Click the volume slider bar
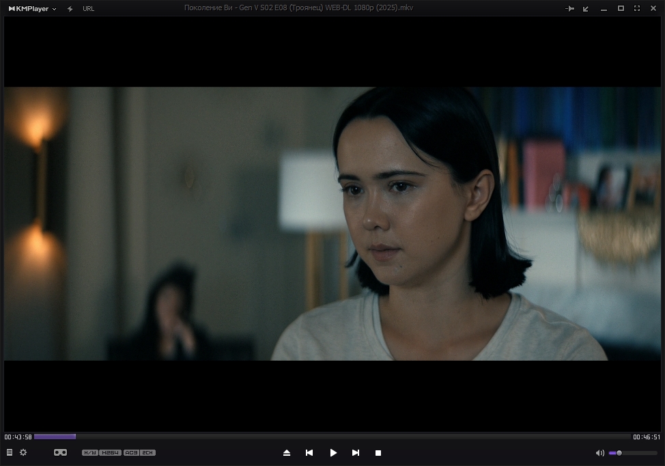Viewport: 665px width, 466px height. (635, 452)
